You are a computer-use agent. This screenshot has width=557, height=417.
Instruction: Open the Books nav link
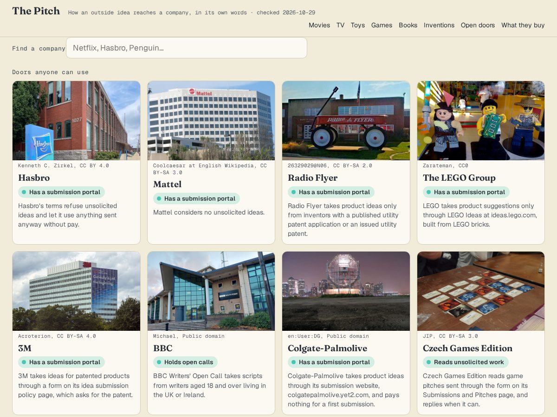(x=408, y=25)
